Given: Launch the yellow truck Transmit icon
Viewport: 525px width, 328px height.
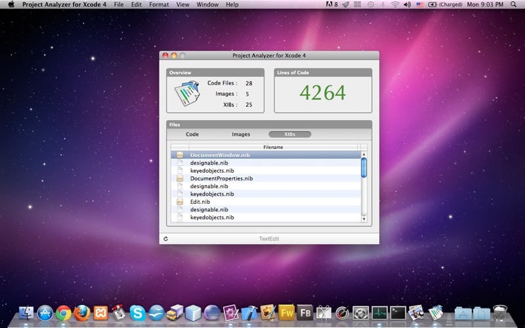Looking at the screenshot, I should (175, 314).
